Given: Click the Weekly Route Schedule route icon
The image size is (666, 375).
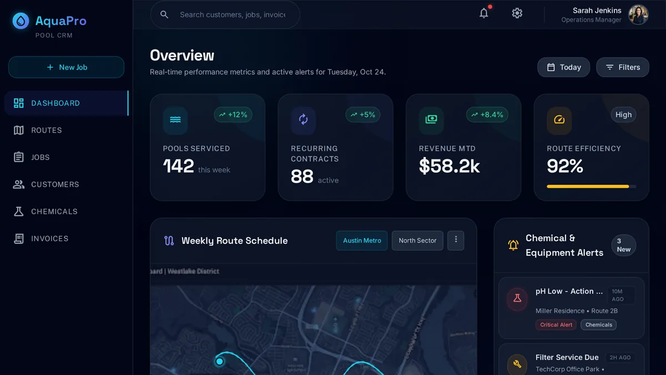Looking at the screenshot, I should pyautogui.click(x=169, y=241).
